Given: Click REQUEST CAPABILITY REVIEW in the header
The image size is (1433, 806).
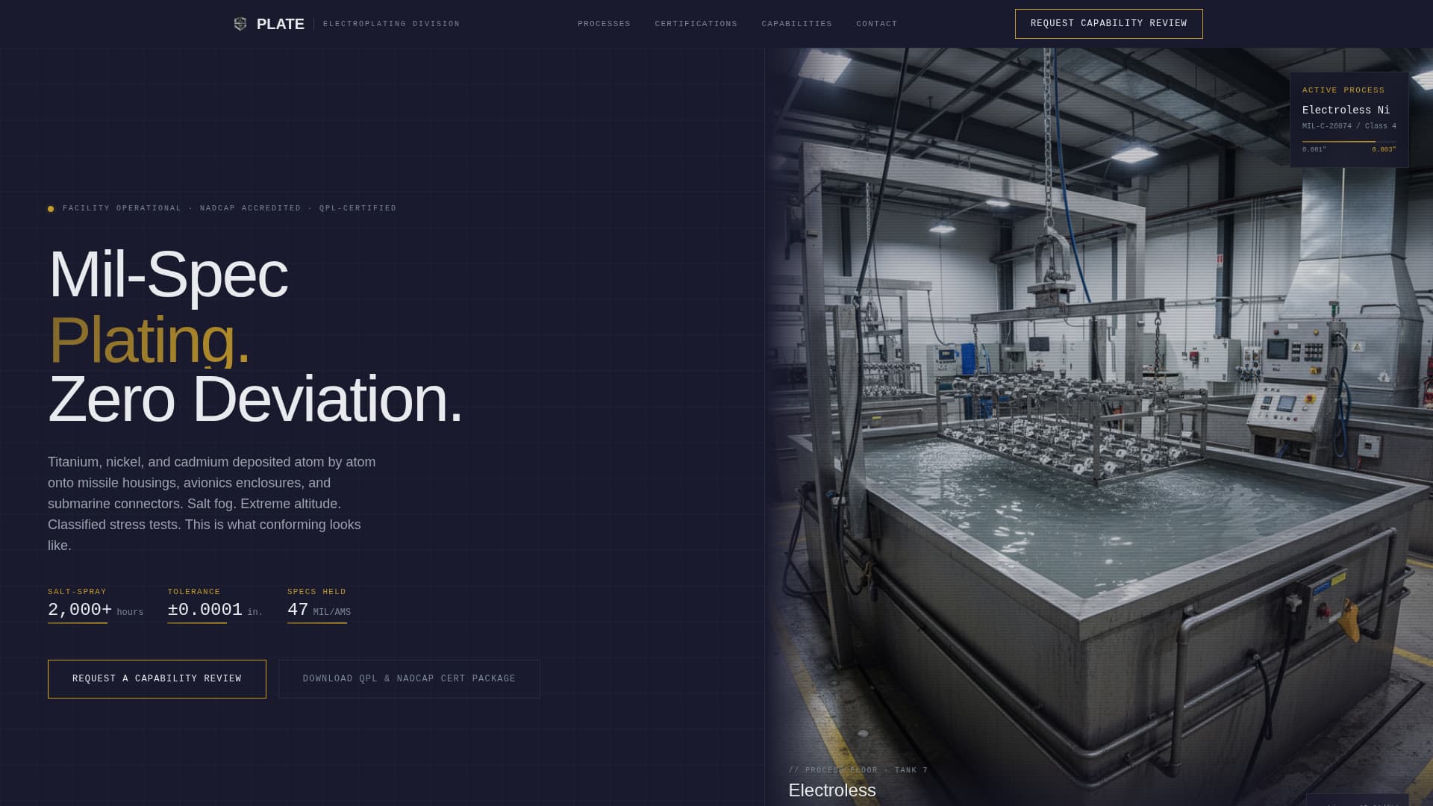Looking at the screenshot, I should point(1108,23).
